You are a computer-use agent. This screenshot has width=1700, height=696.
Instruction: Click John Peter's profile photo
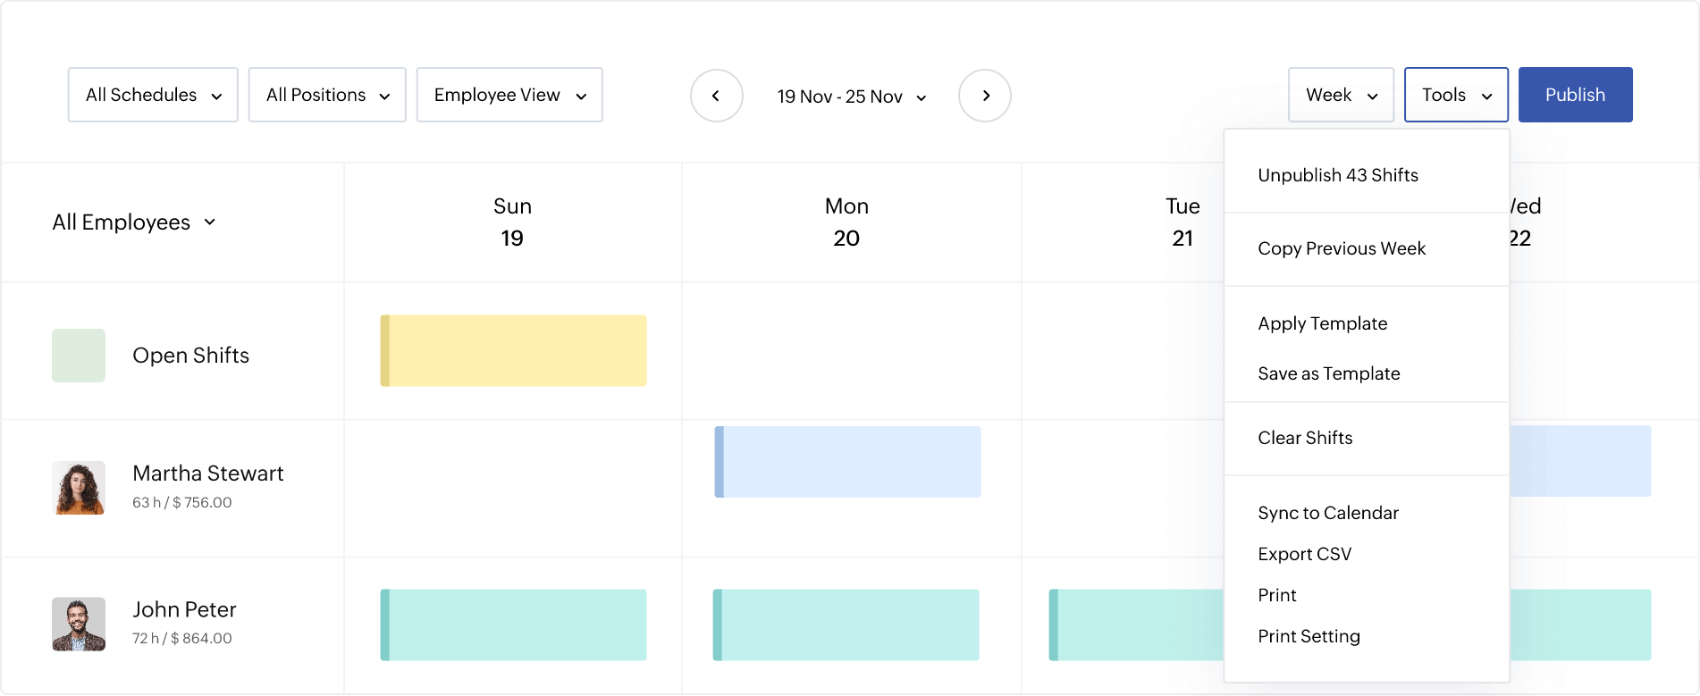(x=79, y=624)
